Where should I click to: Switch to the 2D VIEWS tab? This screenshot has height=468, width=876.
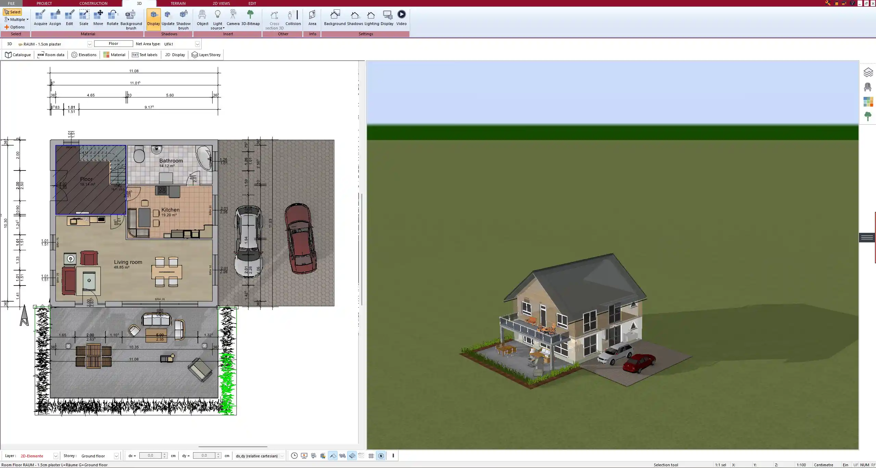221,3
